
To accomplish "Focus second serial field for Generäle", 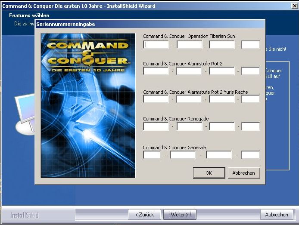I will [x=183, y=155].
